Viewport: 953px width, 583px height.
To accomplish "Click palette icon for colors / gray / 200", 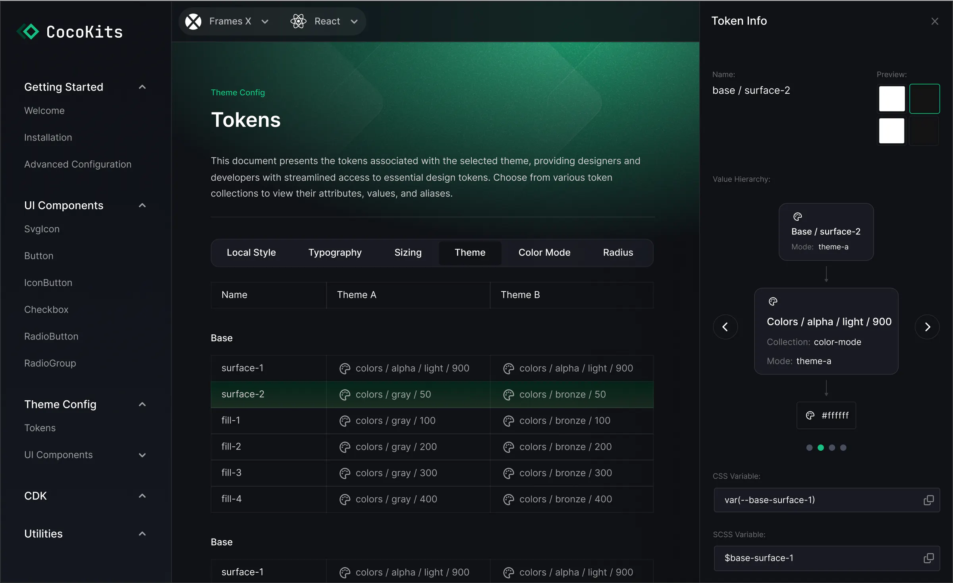I will 345,447.
